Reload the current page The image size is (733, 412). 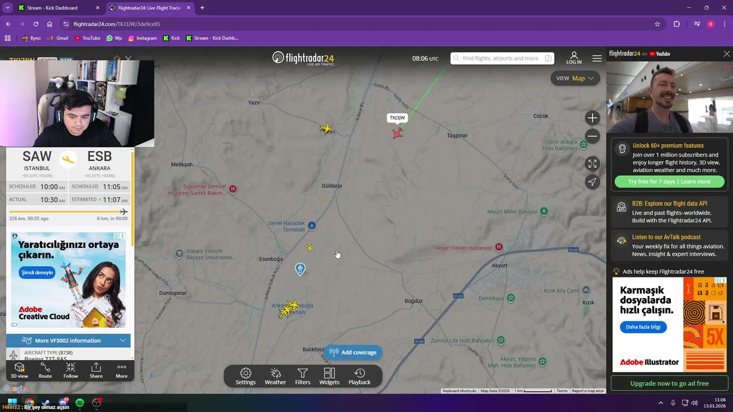(x=36, y=24)
